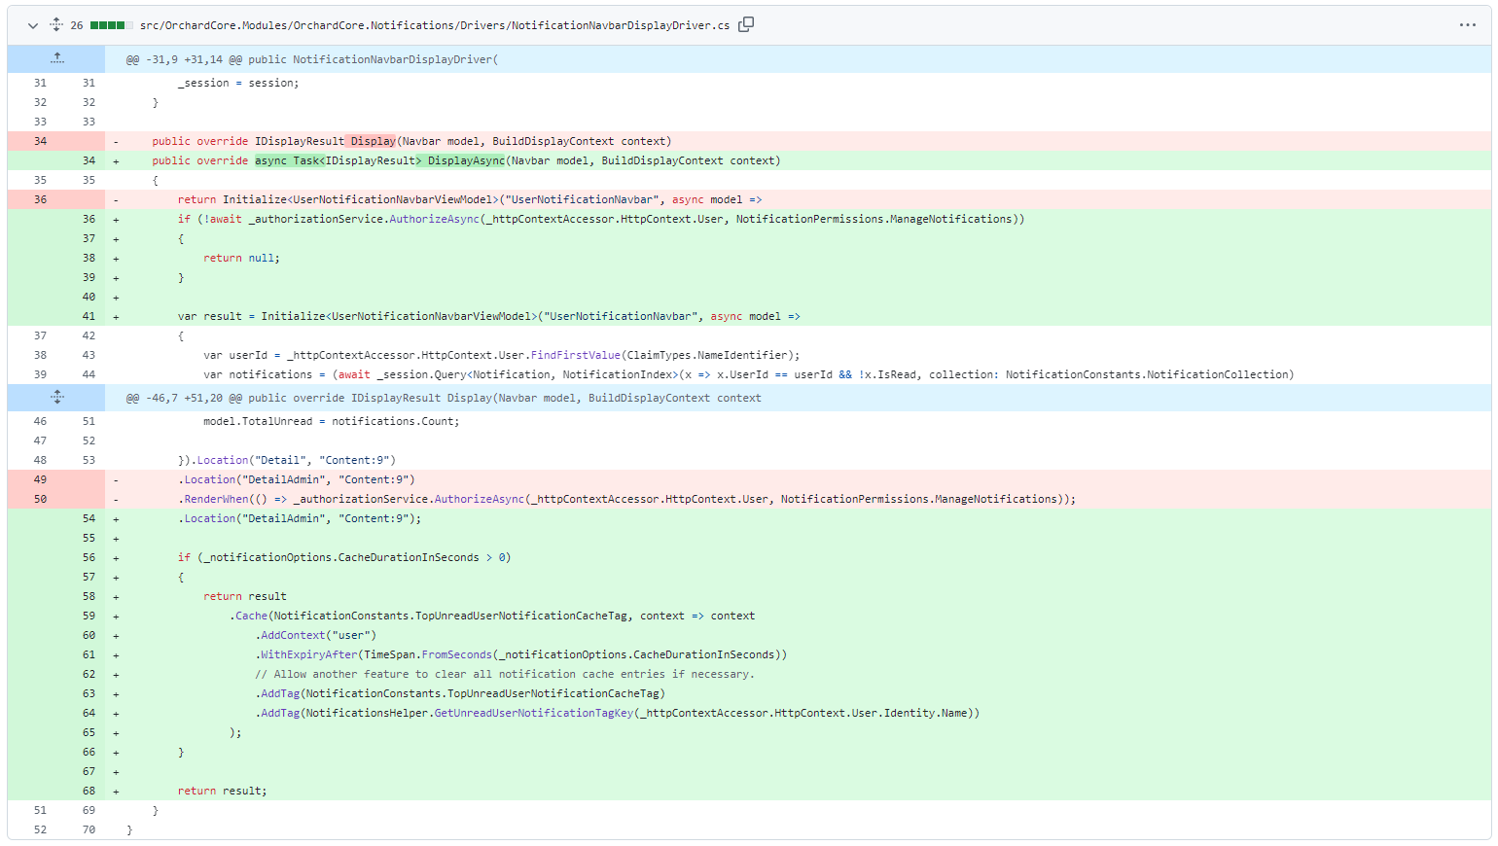Expand all lines of this file
This screenshot has width=1498, height=846.
(x=56, y=25)
